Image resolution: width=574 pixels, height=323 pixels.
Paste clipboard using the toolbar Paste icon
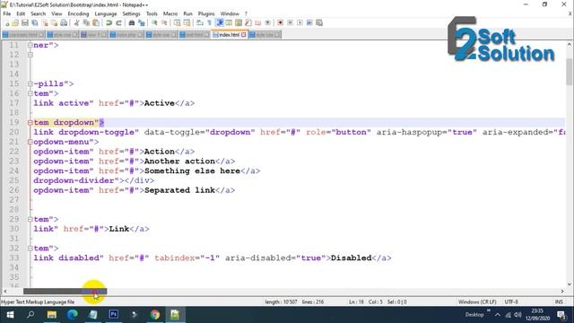96,22
